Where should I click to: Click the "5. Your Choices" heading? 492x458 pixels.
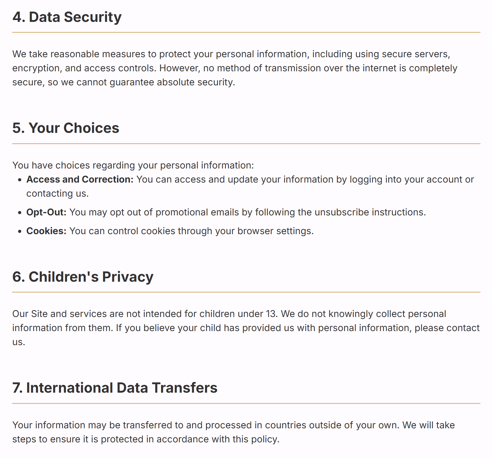coord(66,128)
